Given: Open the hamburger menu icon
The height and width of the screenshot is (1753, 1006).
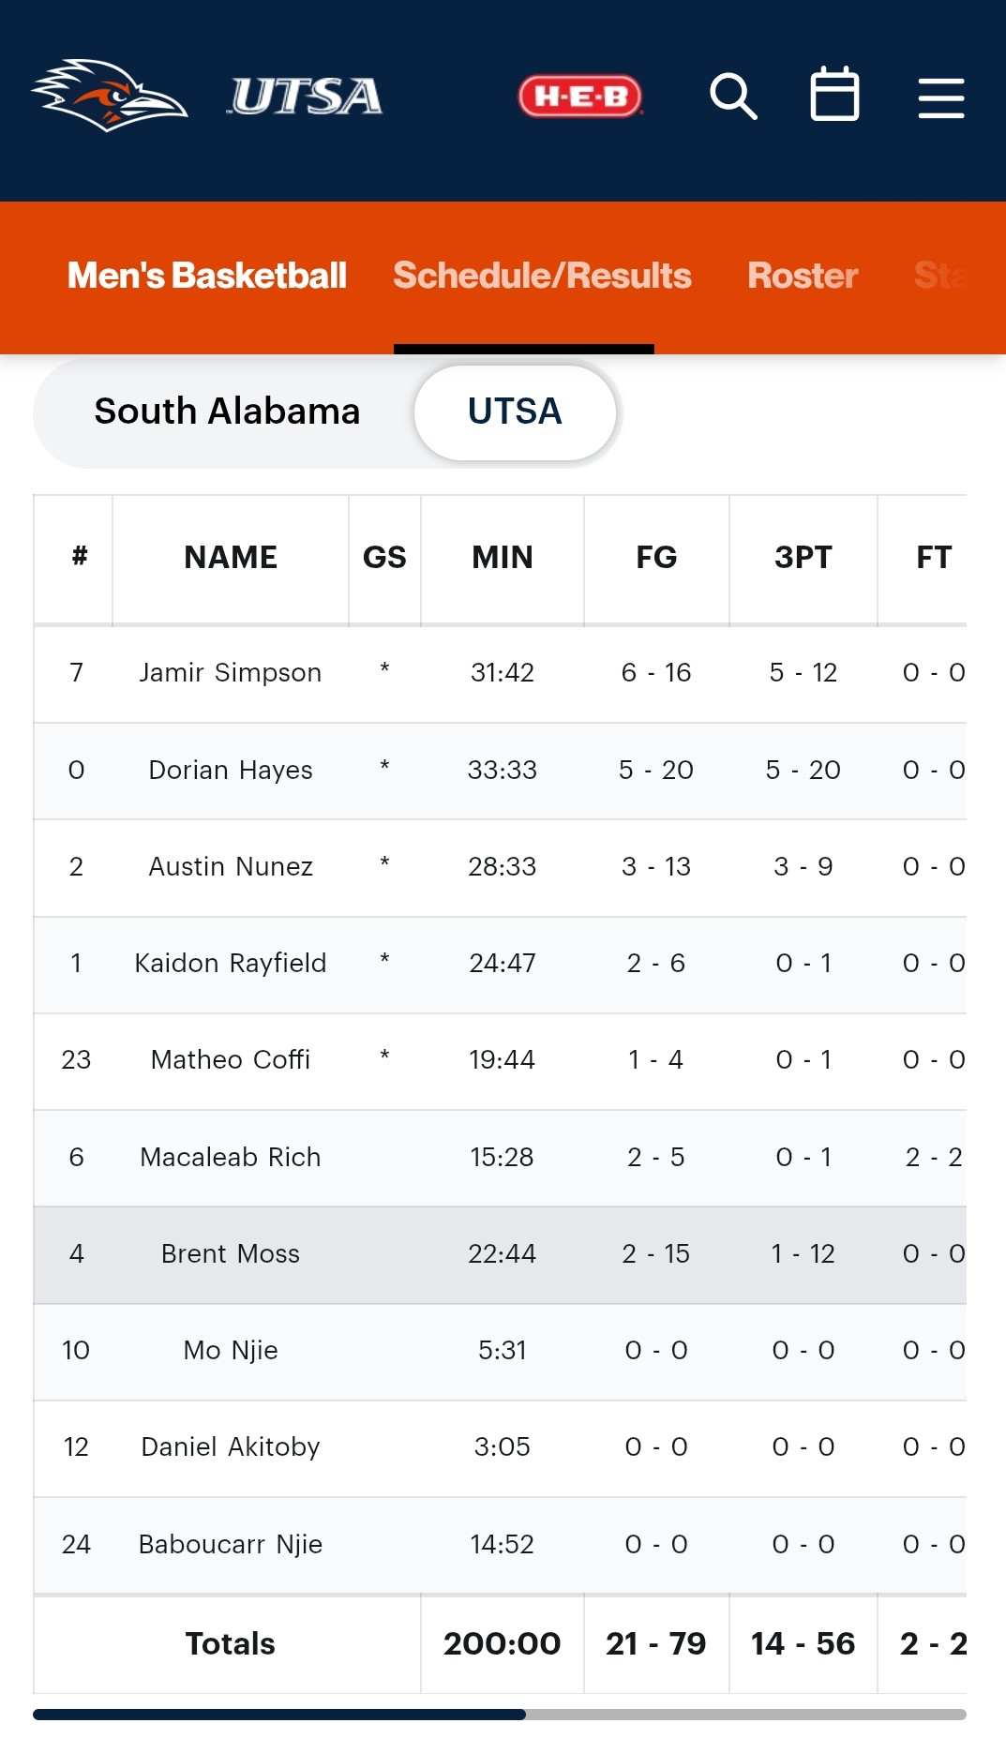Looking at the screenshot, I should [940, 97].
